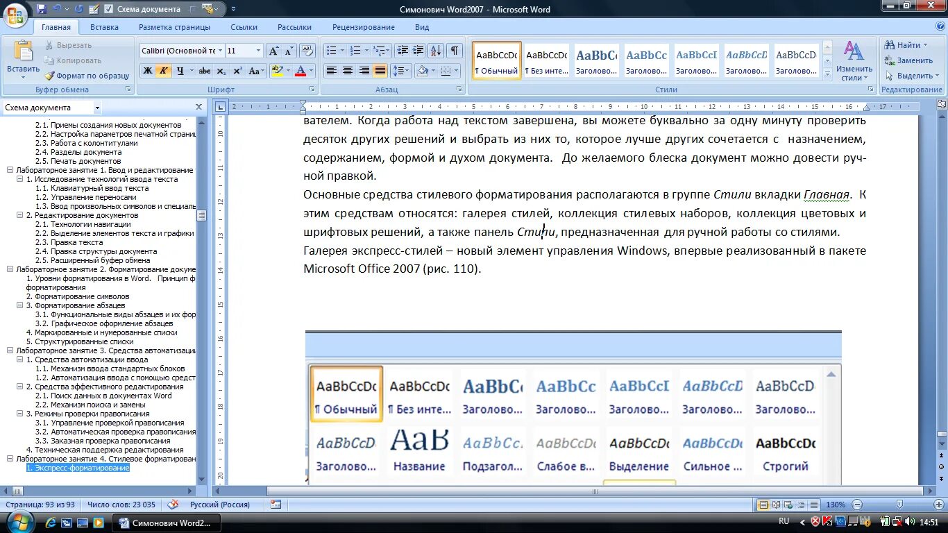Viewport: 948px width, 533px height.
Task: Close the document map pane
Action: 198,107
